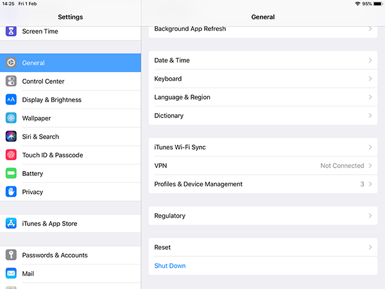
Task: Tap the Screen Time hourglass icon
Action: point(11,31)
